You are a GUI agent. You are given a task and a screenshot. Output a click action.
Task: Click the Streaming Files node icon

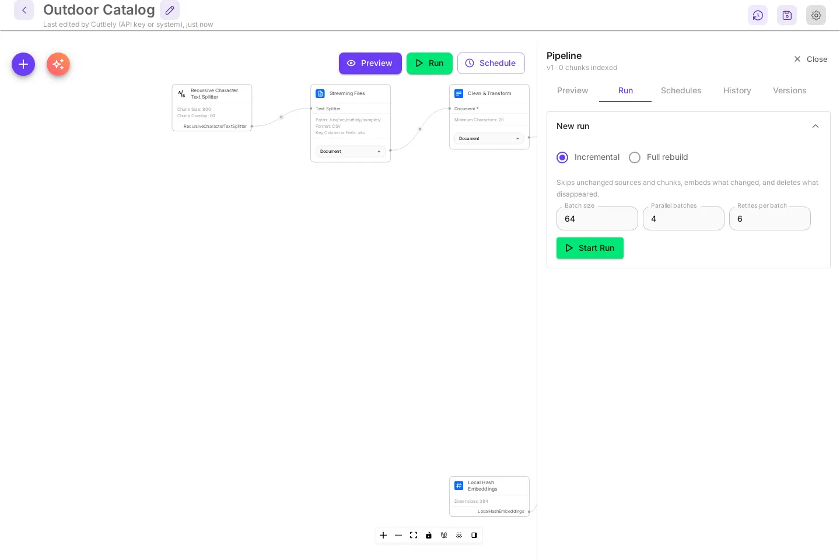tap(320, 93)
